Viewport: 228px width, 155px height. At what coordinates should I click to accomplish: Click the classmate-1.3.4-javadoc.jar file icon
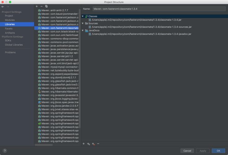90,34
